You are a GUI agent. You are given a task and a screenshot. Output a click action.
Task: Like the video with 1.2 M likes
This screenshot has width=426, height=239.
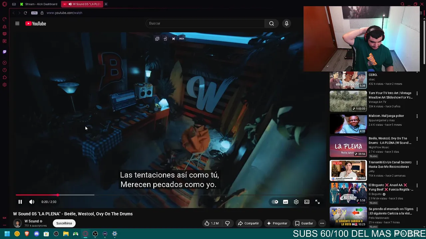pyautogui.click(x=211, y=223)
